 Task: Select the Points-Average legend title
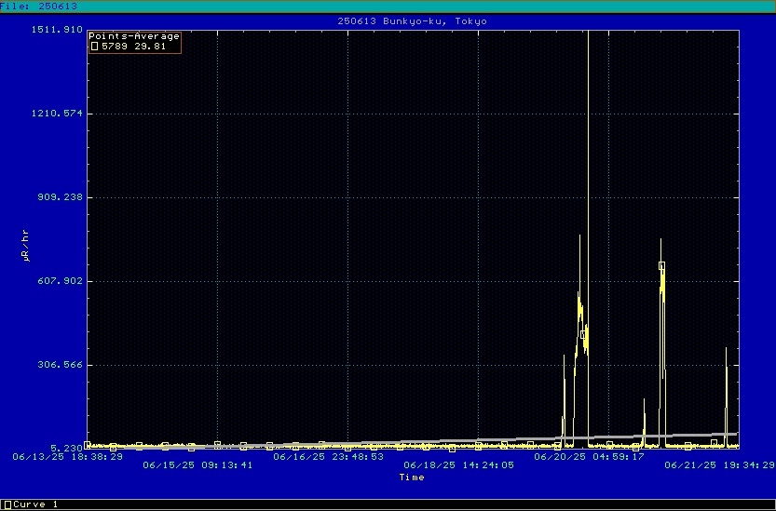[134, 36]
